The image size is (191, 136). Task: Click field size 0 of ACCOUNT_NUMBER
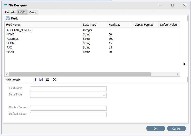point(109,30)
